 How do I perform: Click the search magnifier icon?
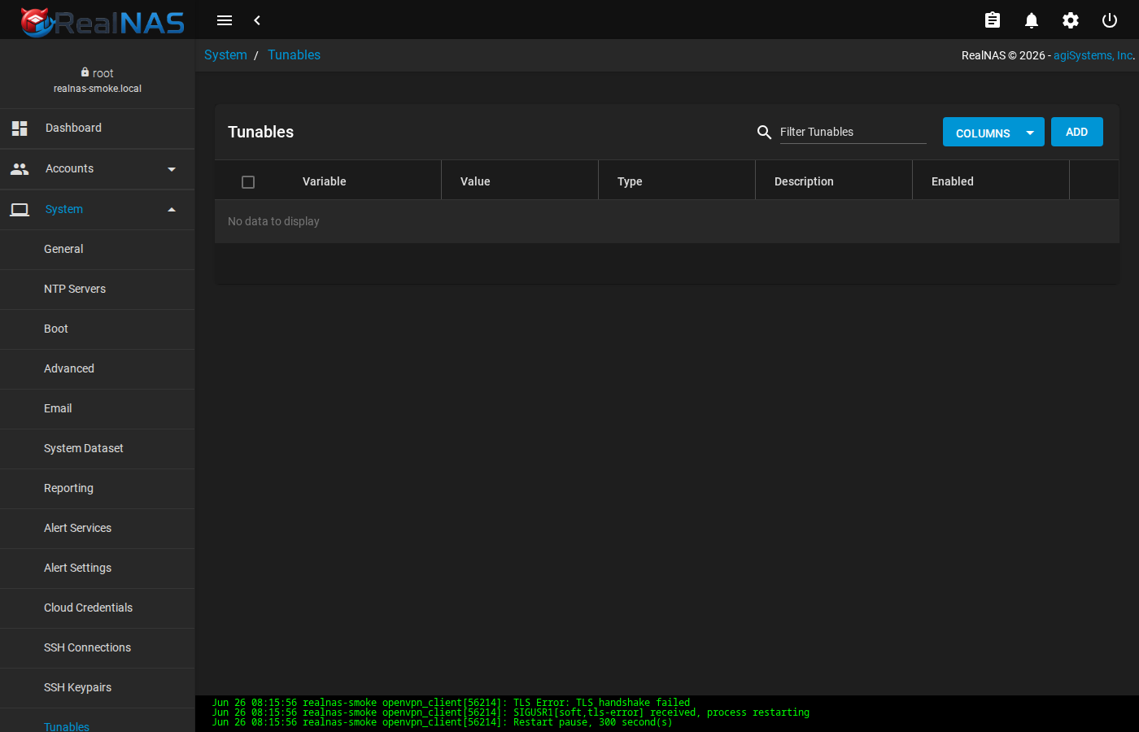[x=764, y=132]
